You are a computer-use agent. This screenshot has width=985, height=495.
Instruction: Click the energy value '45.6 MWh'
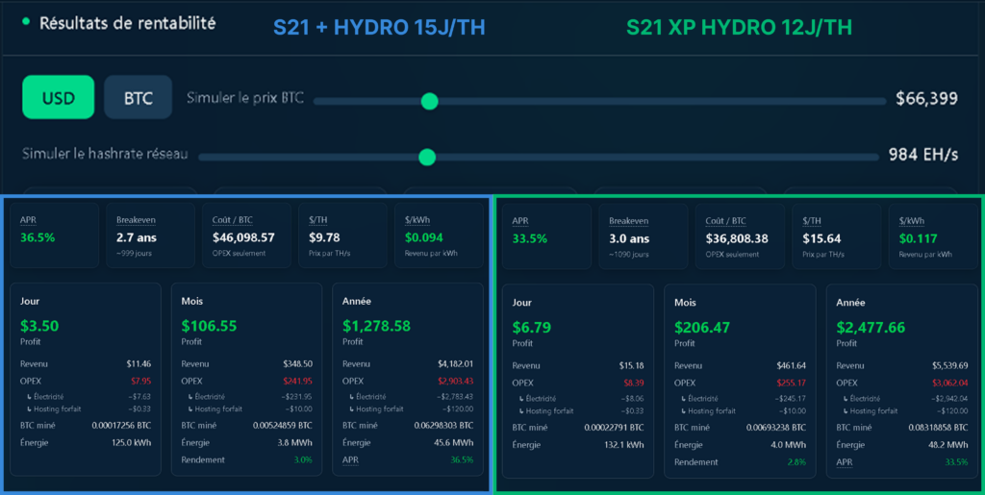[x=456, y=442]
